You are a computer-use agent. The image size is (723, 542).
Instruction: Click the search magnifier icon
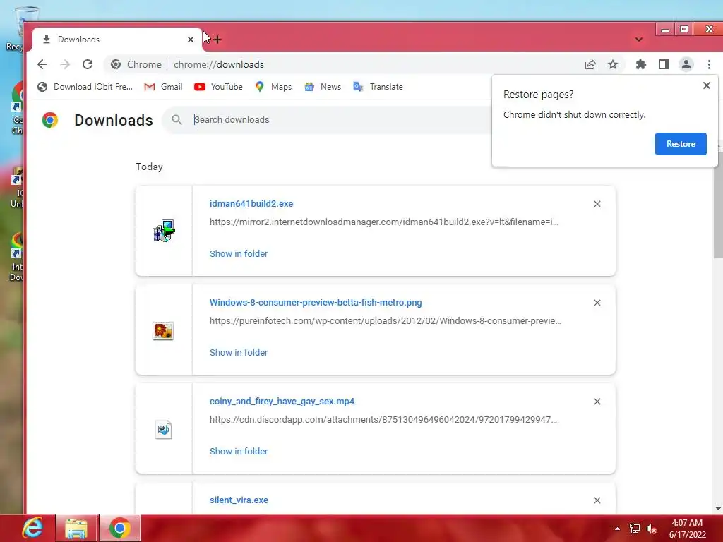click(x=177, y=120)
